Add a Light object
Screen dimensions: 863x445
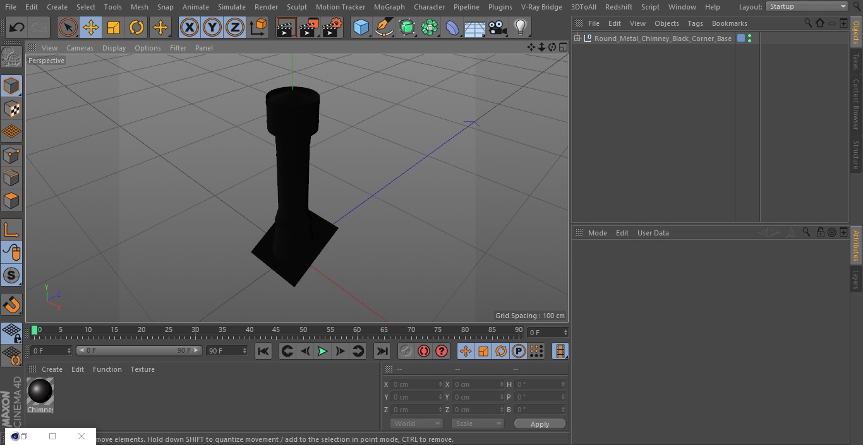click(x=521, y=27)
